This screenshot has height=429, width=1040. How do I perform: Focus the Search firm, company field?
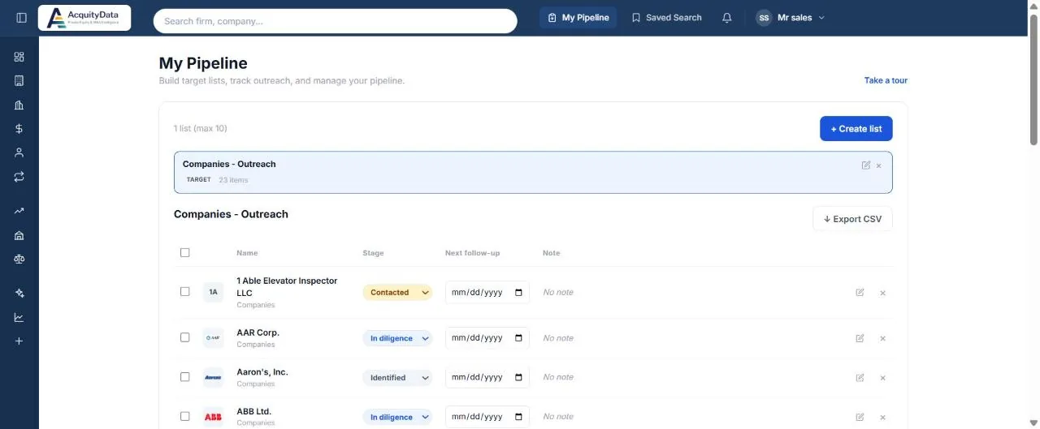click(x=335, y=21)
